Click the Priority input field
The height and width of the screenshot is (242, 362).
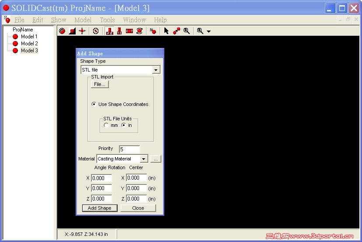tap(129, 149)
